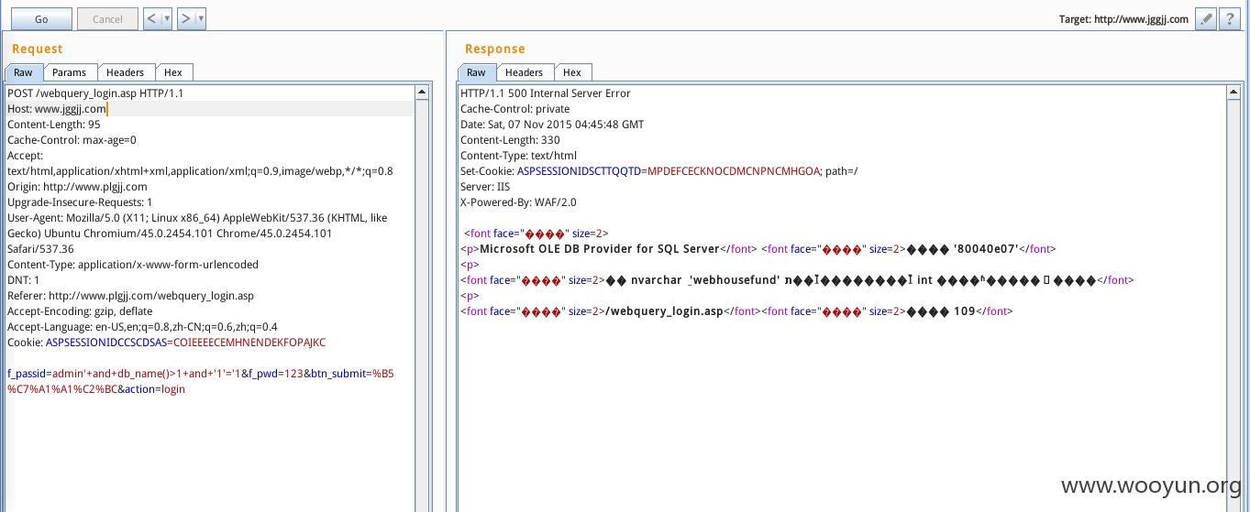Viewport: 1250px width, 512px height.
Task: Click the response pane scroll-up arrow
Action: coord(1233,93)
